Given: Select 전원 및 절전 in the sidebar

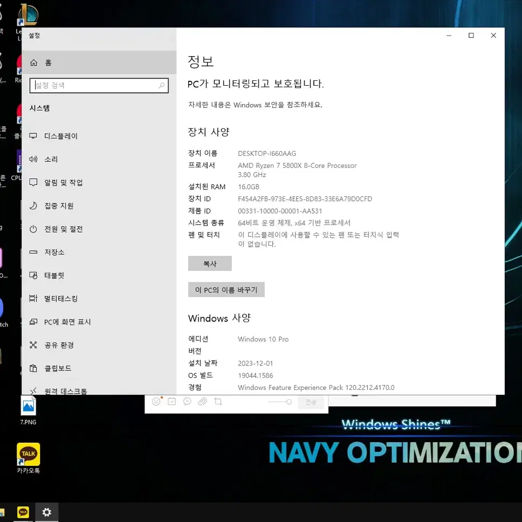Looking at the screenshot, I should click(99, 229).
